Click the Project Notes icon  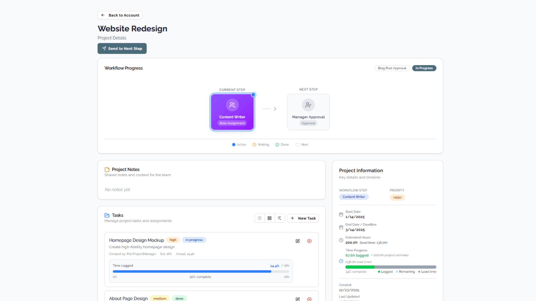107,169
